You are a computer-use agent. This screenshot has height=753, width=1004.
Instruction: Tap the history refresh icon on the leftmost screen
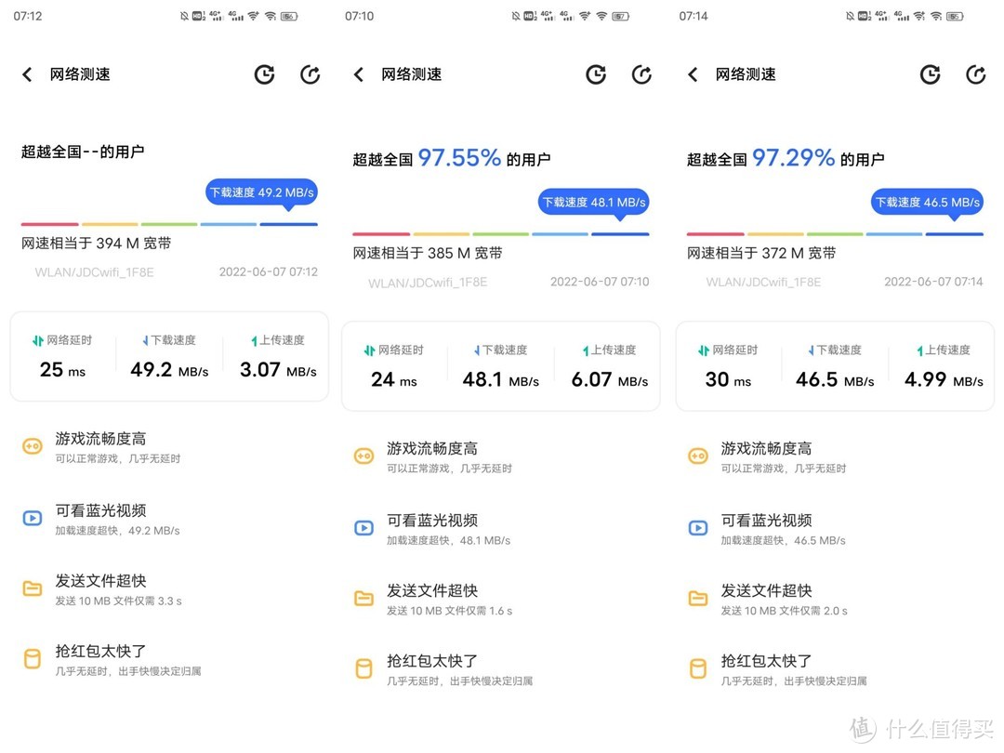[x=264, y=74]
